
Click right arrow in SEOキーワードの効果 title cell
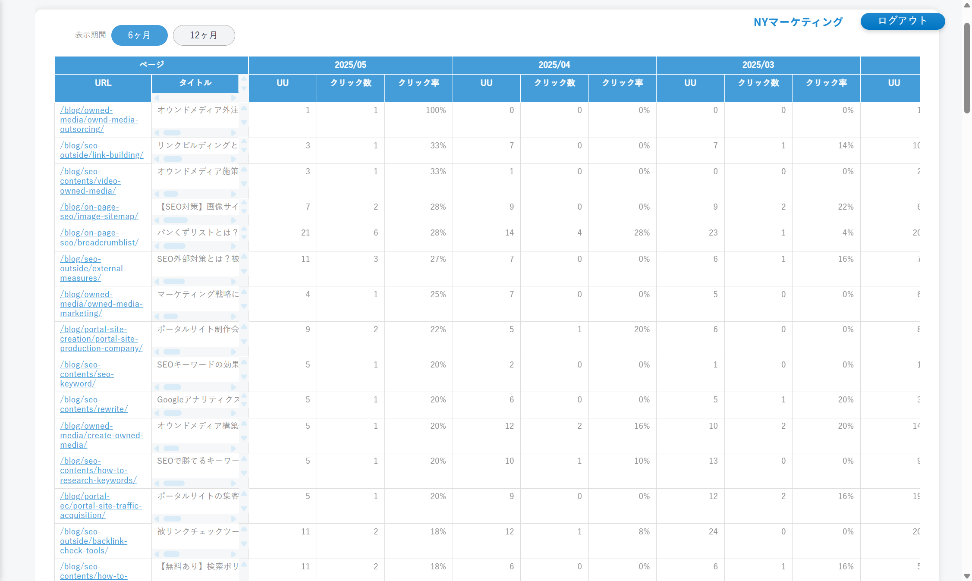233,387
